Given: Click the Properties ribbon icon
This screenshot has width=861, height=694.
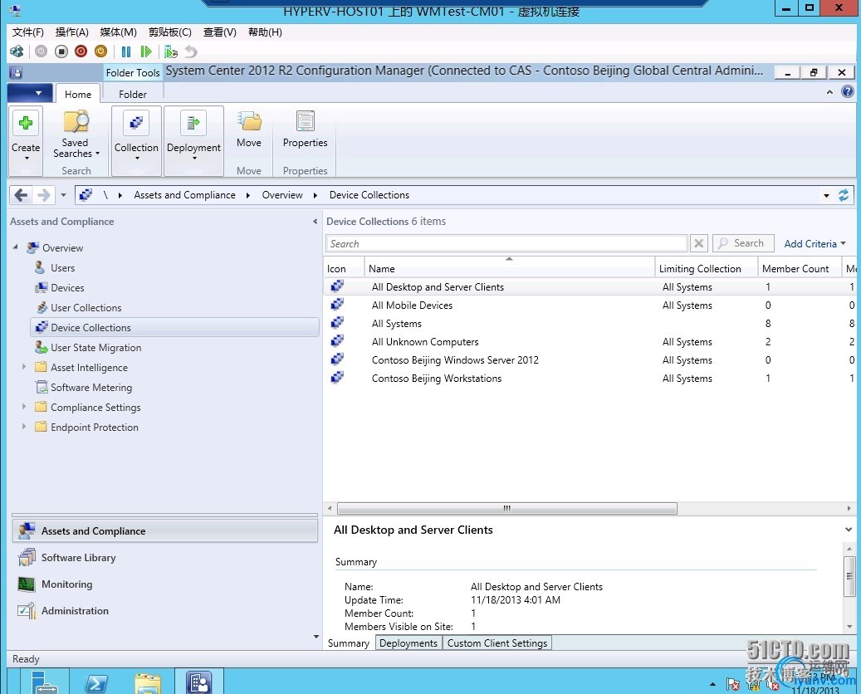Looking at the screenshot, I should click(x=306, y=130).
